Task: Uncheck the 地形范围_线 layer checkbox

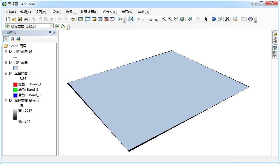Action: click(11, 51)
